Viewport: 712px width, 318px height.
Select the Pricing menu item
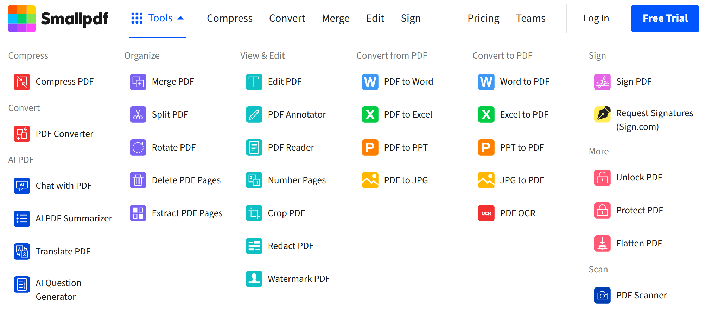point(483,18)
